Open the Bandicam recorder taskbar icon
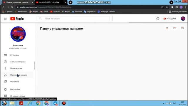 click(64, 103)
